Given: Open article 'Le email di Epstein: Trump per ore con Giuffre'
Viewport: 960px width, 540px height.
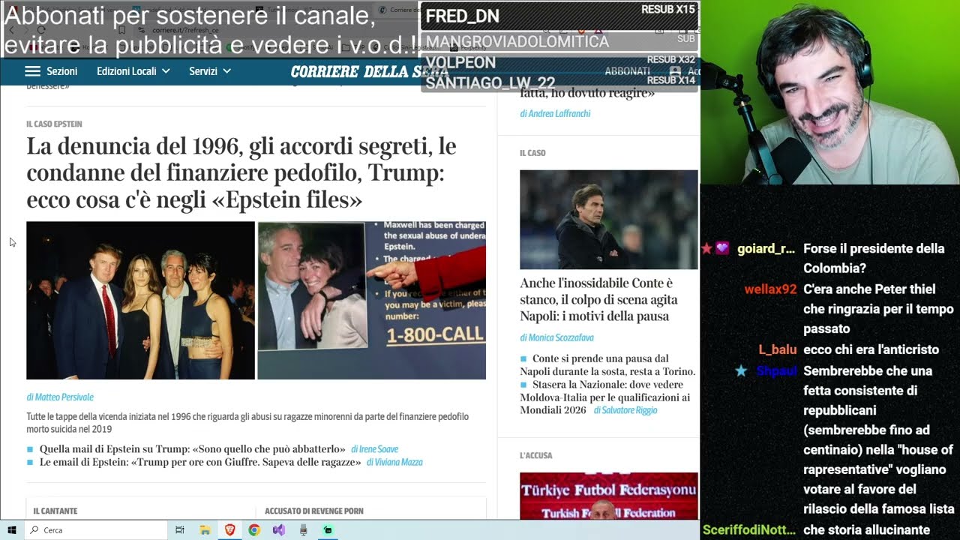Looking at the screenshot, I should point(200,462).
